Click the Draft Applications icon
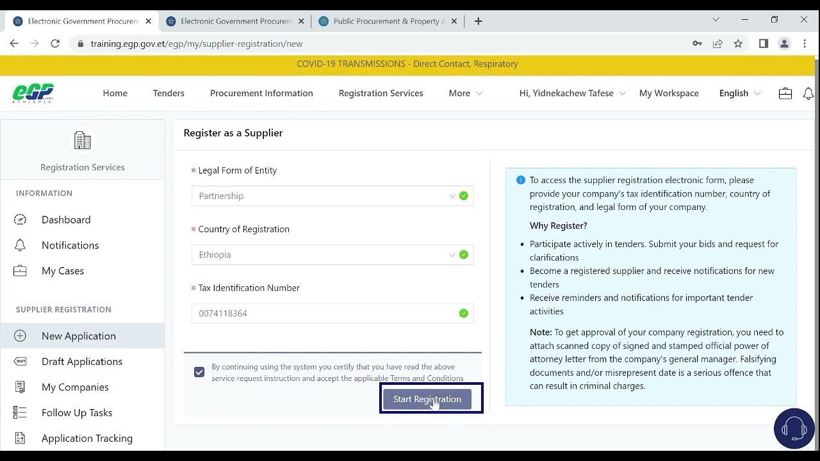Image resolution: width=820 pixels, height=461 pixels. (20, 362)
